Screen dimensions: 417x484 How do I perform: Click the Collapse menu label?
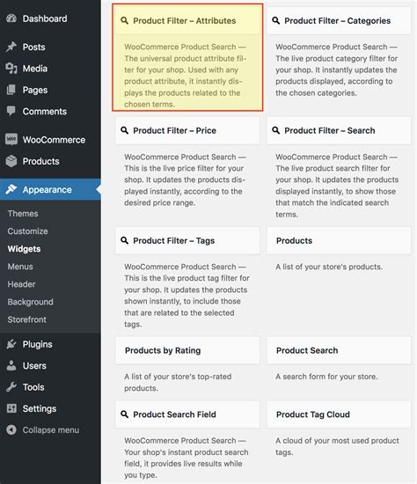[51, 429]
